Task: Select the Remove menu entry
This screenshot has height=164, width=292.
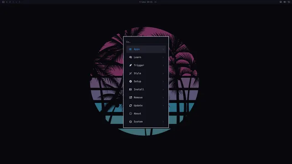Action: click(146, 97)
